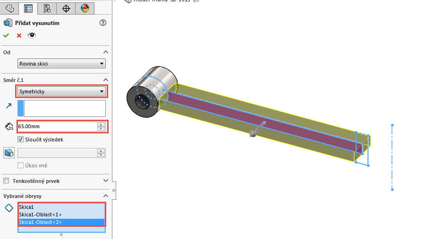Open the Rovina skici dropdown
The width and height of the screenshot is (425, 239).
(x=61, y=64)
